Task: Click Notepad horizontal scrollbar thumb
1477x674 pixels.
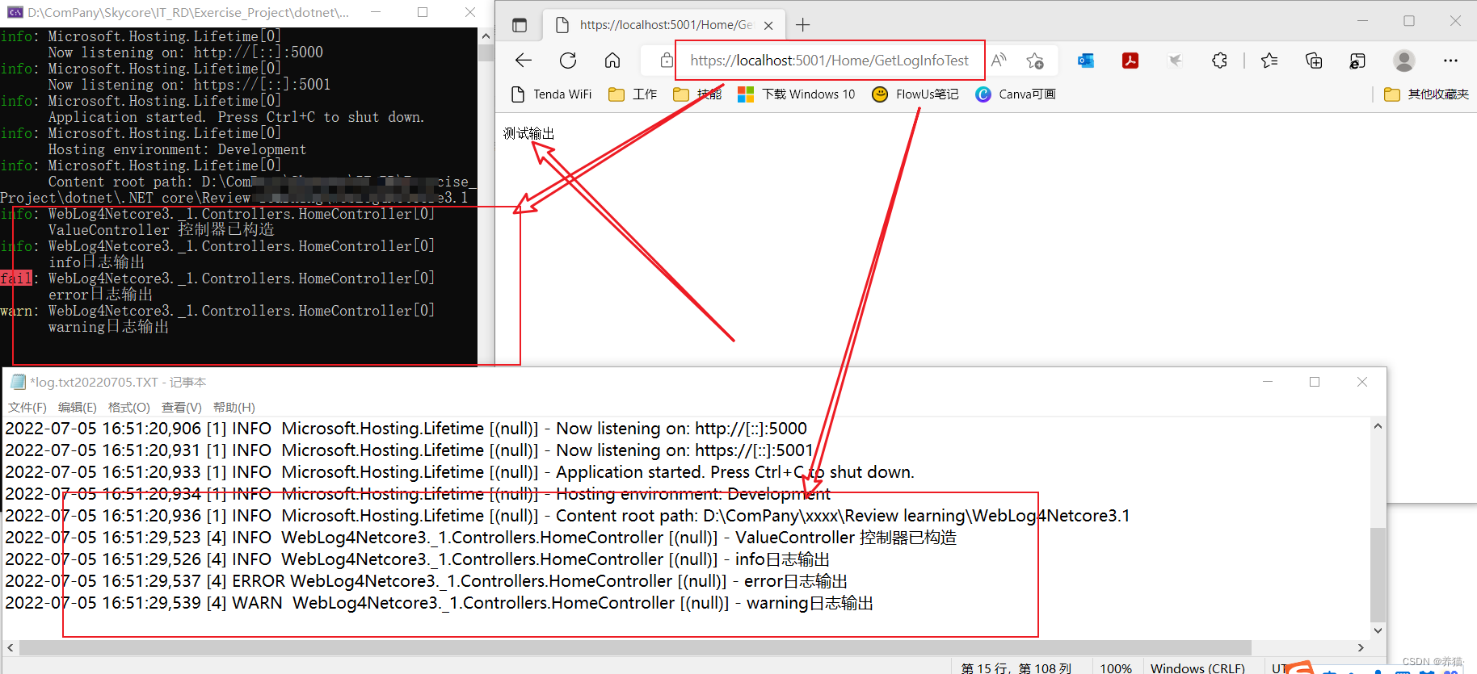Action: 635,647
